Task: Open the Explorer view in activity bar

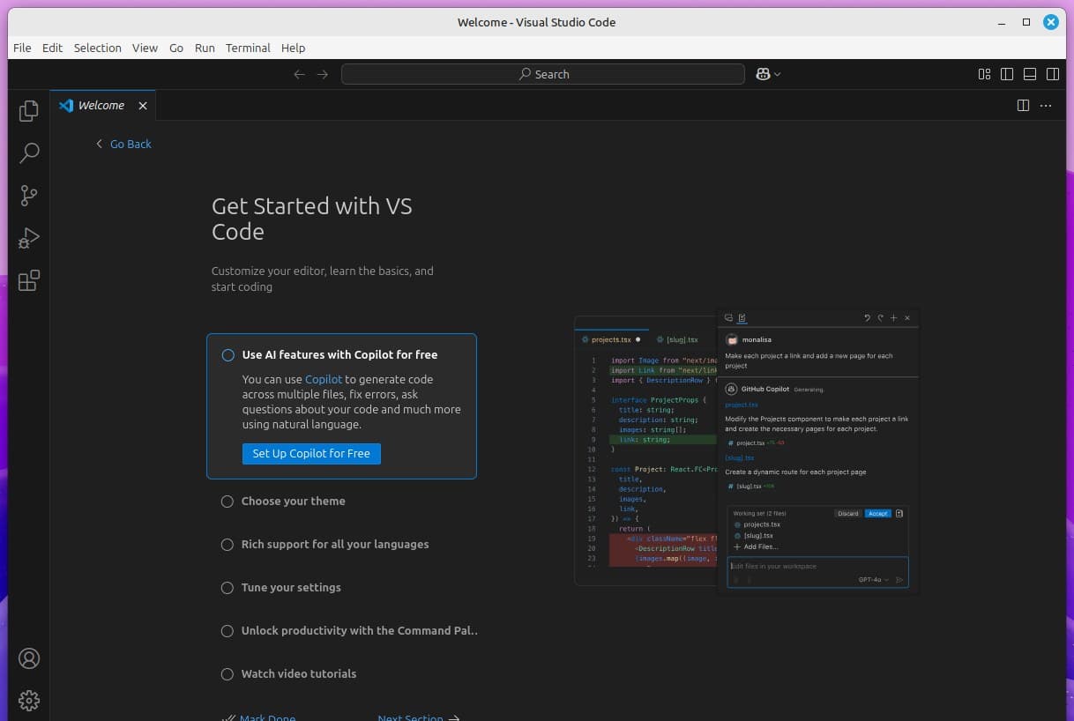Action: pyautogui.click(x=29, y=111)
